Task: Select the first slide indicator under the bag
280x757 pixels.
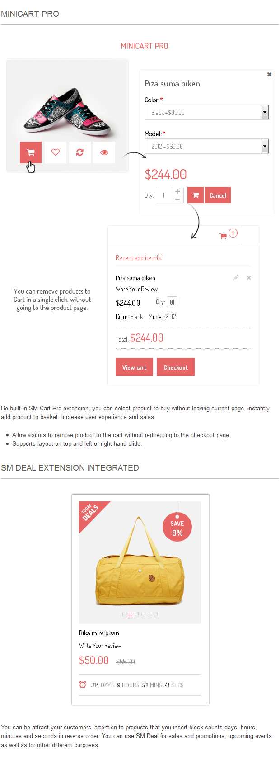Action: pos(124,614)
